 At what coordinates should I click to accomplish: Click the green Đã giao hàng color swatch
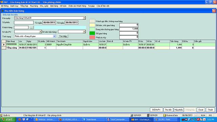(x=92, y=33)
